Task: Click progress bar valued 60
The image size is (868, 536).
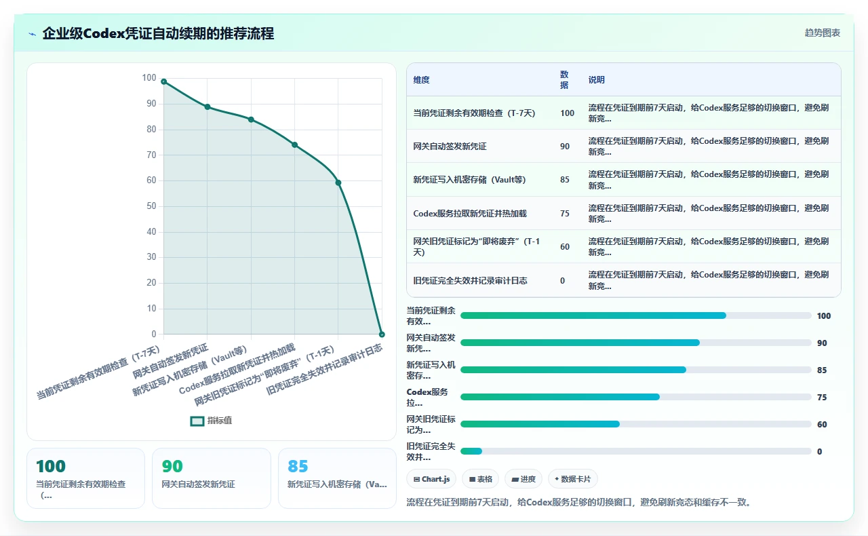Action: point(636,424)
